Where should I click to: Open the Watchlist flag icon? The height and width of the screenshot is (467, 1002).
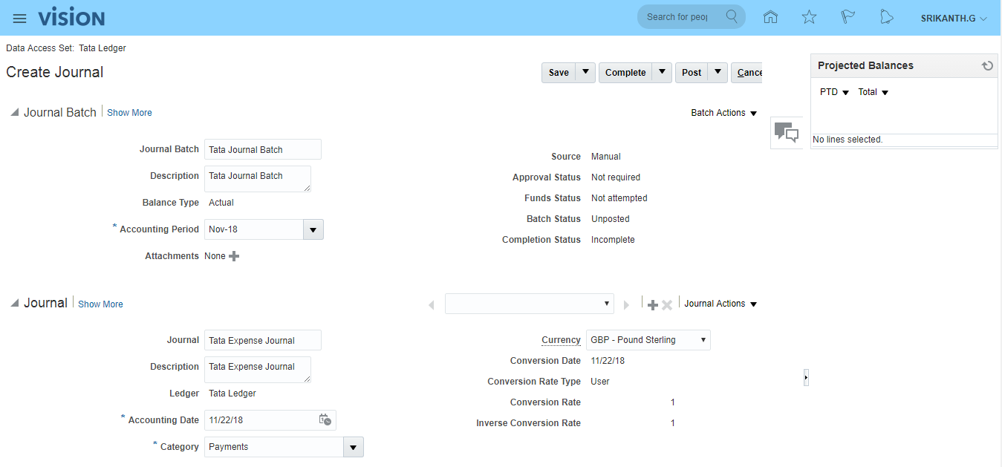pyautogui.click(x=848, y=17)
